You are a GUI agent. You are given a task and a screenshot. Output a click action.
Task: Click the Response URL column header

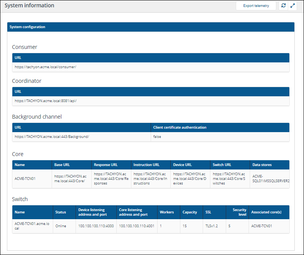(106, 165)
